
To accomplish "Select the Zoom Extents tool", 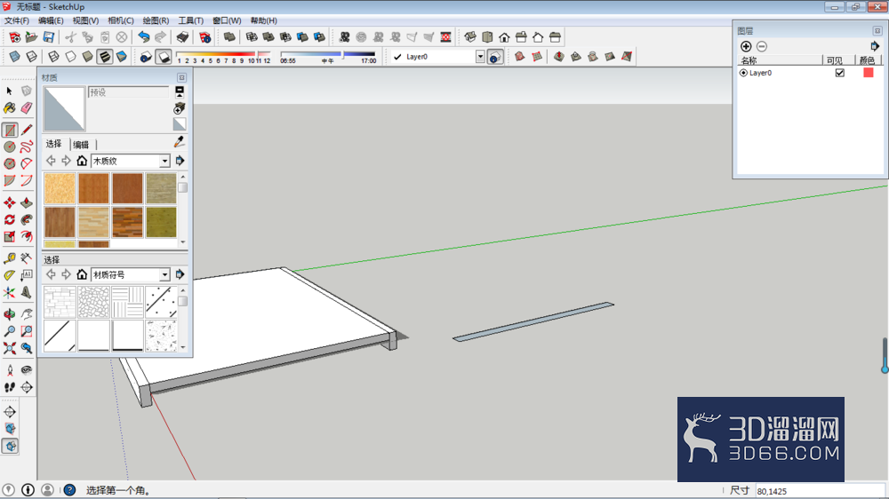I will point(10,348).
